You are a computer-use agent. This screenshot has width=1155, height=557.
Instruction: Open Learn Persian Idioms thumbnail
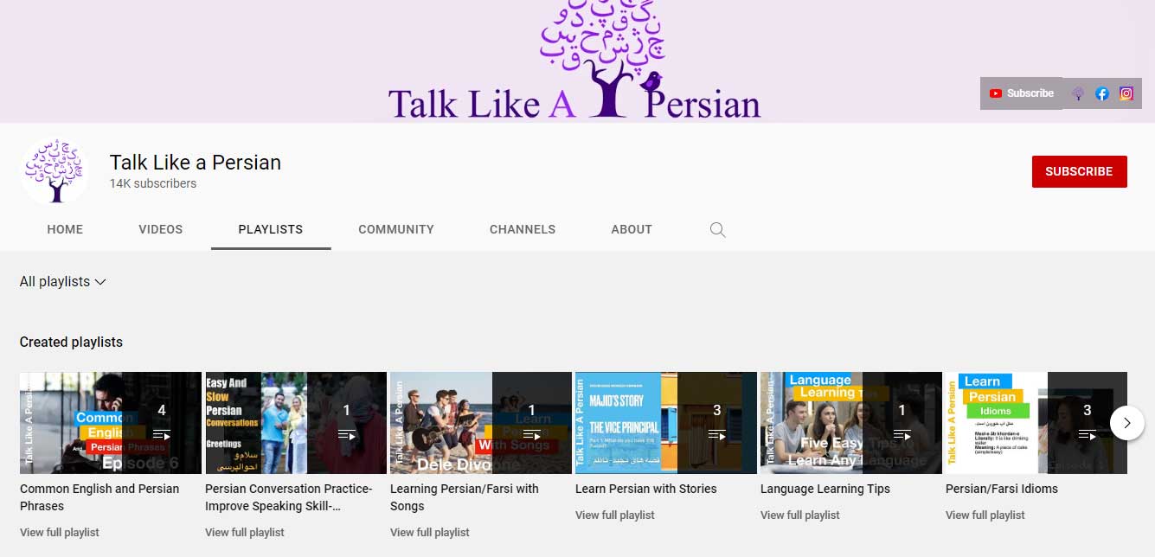tap(1036, 423)
